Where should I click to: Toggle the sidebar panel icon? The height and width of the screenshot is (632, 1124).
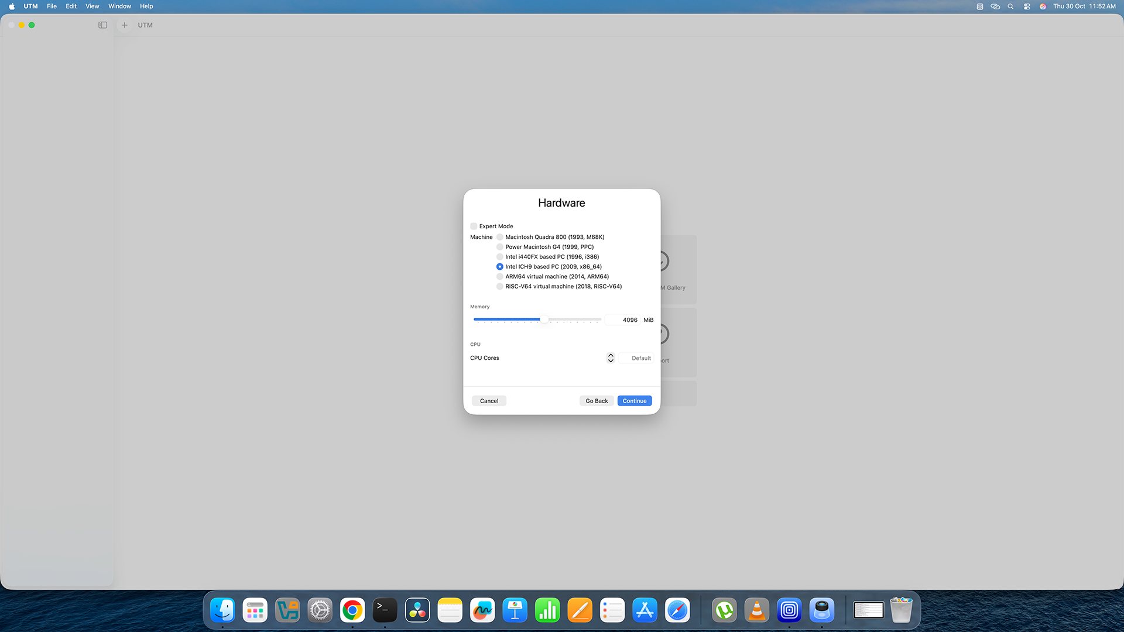click(x=102, y=25)
